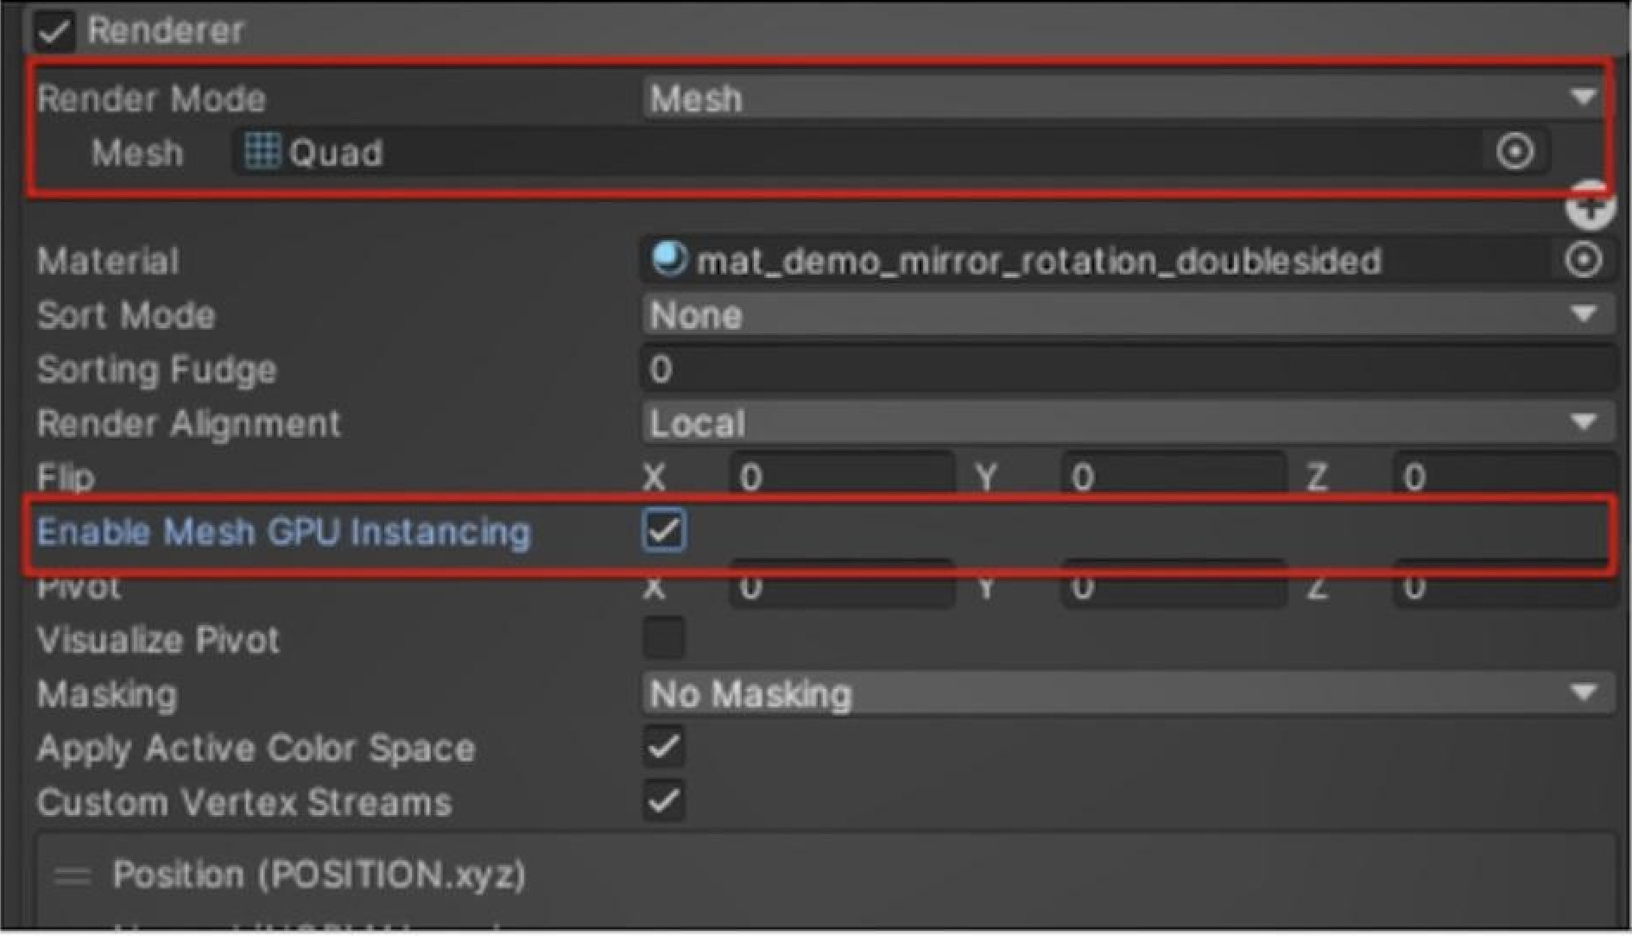Open the Render Mode dropdown
Viewport: 1632px width, 936px height.
tap(1123, 98)
